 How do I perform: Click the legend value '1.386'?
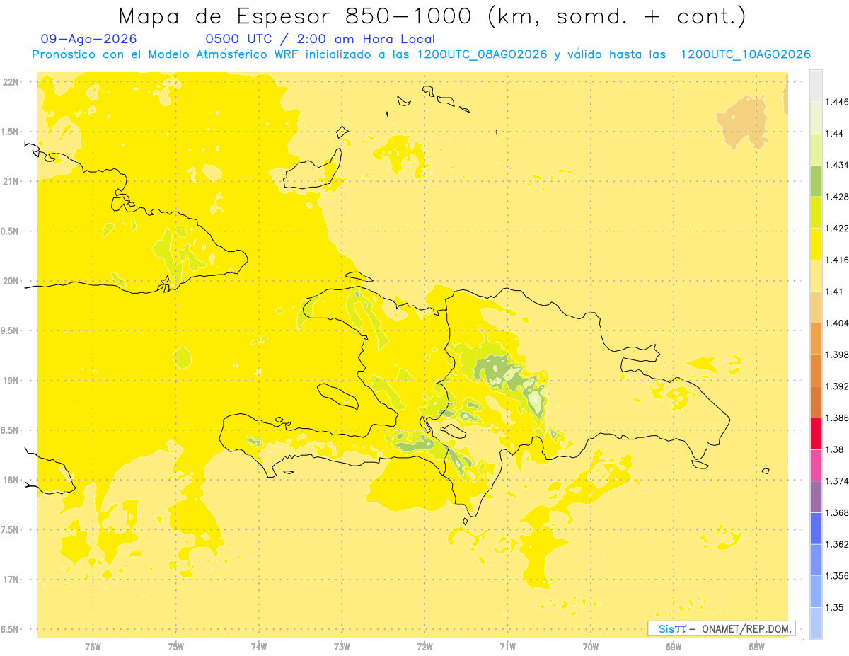click(838, 418)
